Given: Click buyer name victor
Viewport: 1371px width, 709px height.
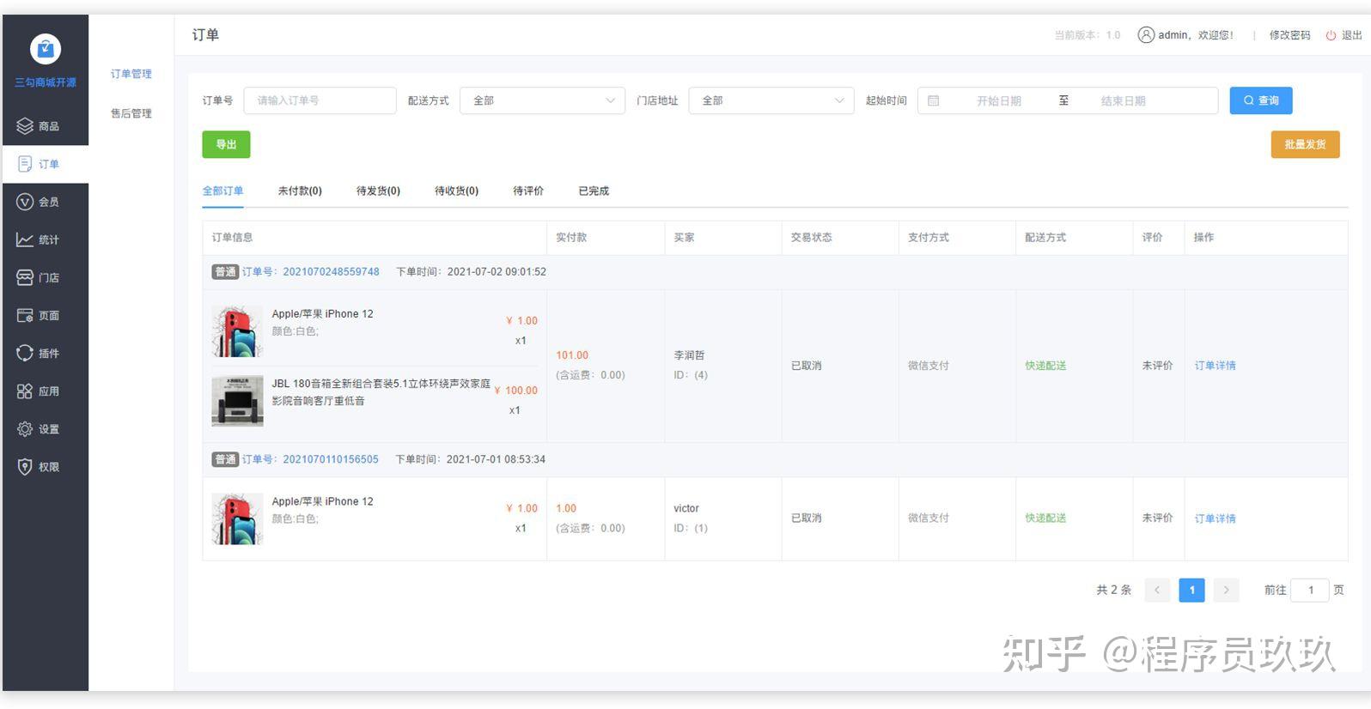Looking at the screenshot, I should (685, 508).
